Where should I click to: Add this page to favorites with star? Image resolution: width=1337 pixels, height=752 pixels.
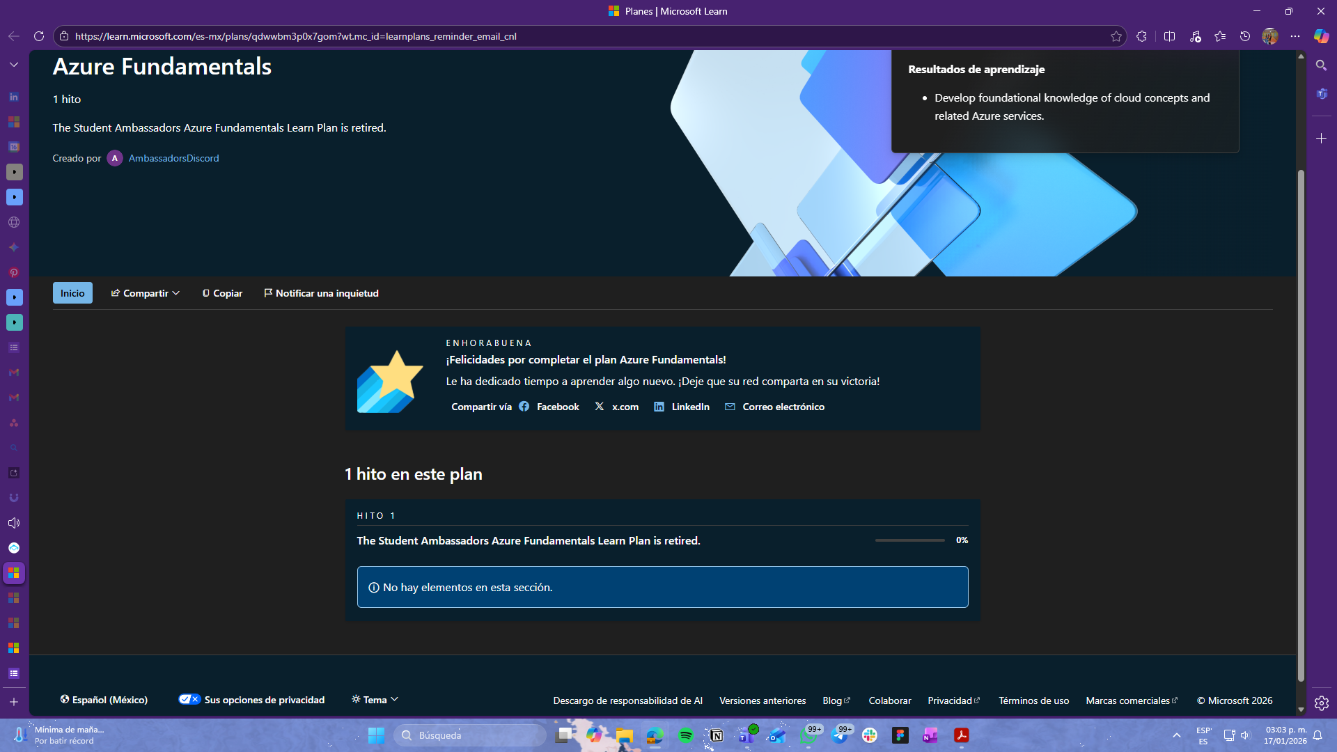coord(1116,36)
